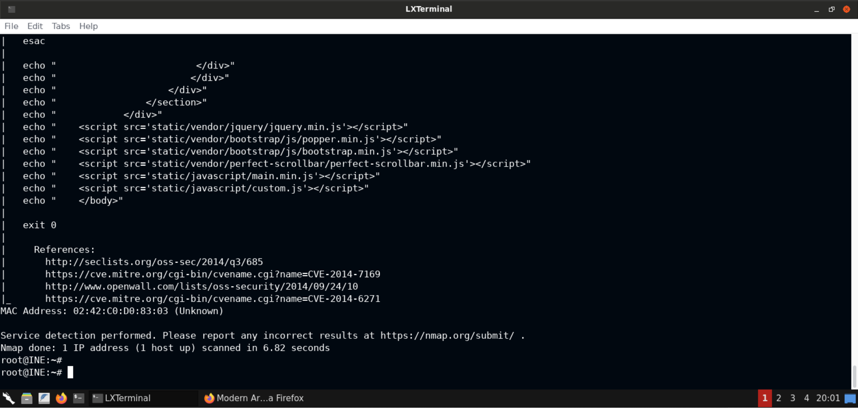The height and width of the screenshot is (408, 858).
Task: Launch the file manager from taskbar
Action: click(x=27, y=398)
